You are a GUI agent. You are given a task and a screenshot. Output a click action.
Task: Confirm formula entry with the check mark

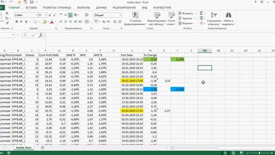[33, 35]
